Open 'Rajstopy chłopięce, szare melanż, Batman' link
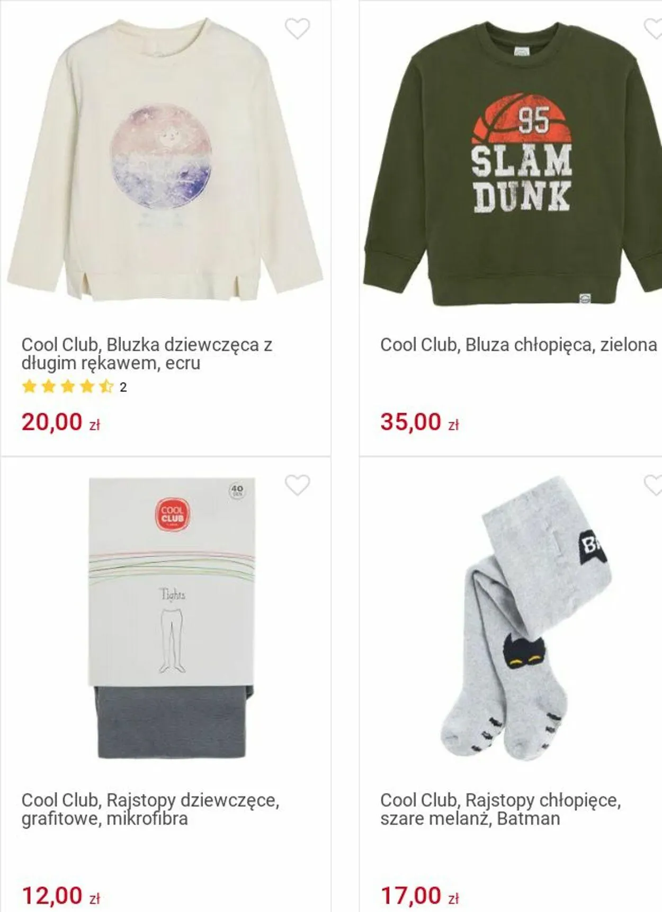 [500, 809]
